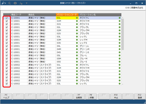
Task: Click green icon next to code 05L
Action: coord(77,56)
